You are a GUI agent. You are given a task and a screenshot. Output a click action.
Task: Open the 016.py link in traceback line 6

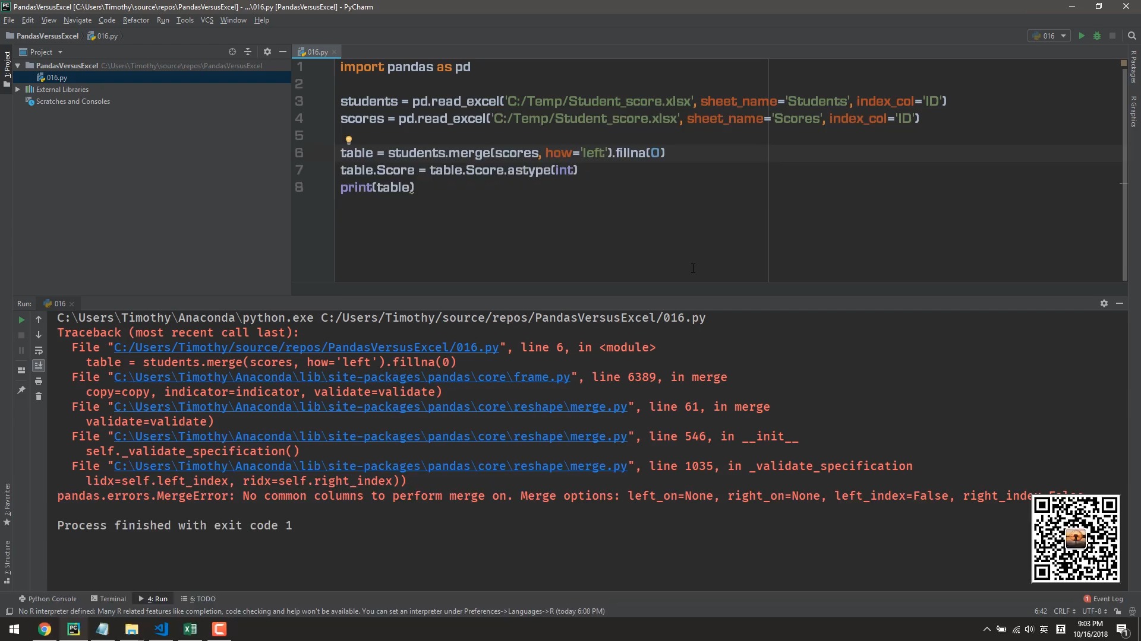click(x=306, y=348)
